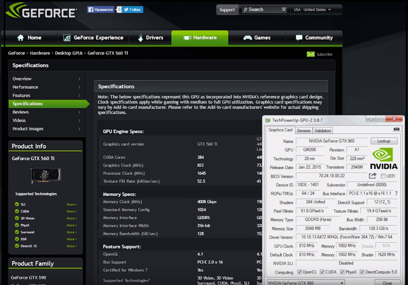Screen dimensions: 408x285
Task: Click the Facebook like button icon
Action: (x=91, y=10)
